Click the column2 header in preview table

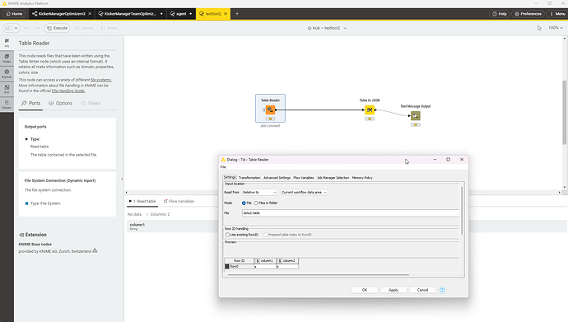[x=287, y=261]
